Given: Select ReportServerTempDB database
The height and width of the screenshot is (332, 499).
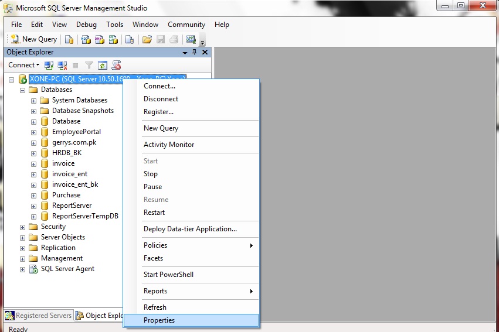Looking at the screenshot, I should coord(85,216).
